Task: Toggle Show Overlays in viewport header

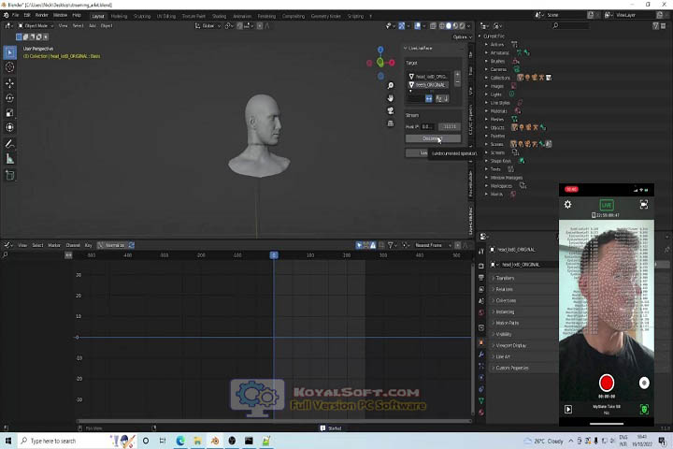Action: point(419,26)
